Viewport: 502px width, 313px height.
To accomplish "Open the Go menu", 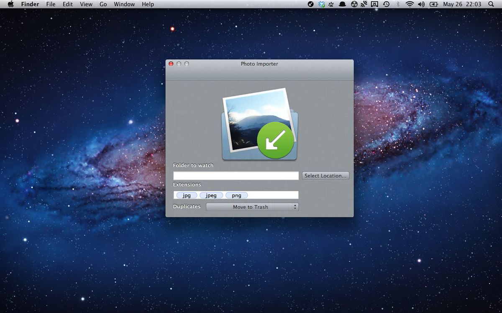I will 103,4.
